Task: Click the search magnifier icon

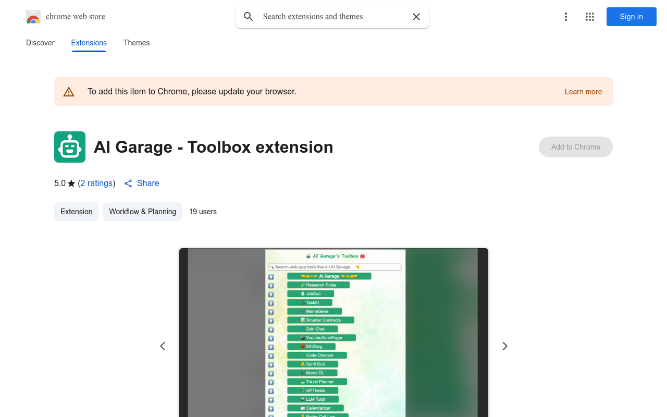Action: (x=249, y=17)
